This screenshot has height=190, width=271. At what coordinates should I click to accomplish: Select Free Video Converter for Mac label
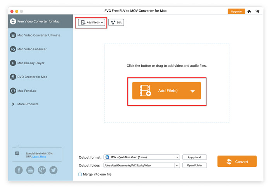coord(38,21)
